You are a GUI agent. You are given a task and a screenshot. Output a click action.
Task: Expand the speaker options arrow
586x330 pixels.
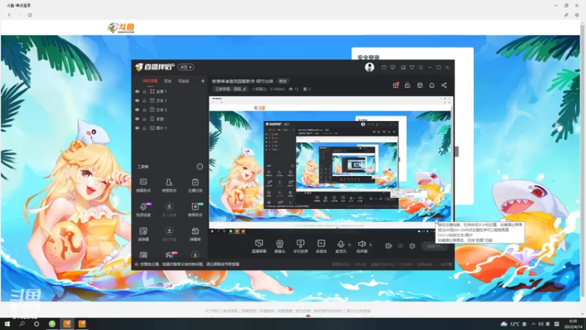[x=371, y=245]
